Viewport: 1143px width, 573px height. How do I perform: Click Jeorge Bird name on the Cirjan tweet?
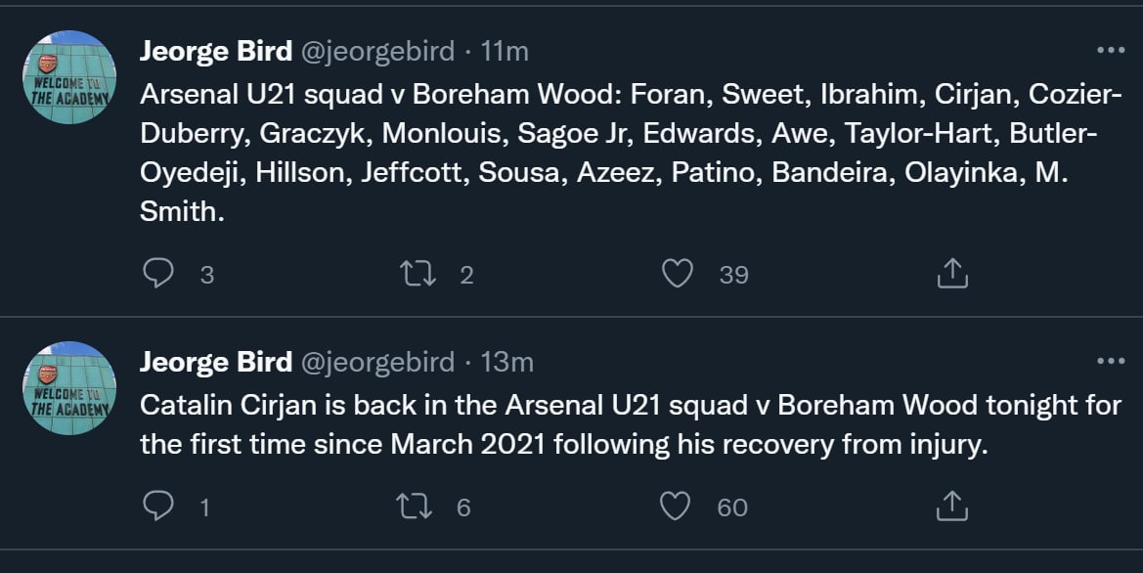click(215, 362)
